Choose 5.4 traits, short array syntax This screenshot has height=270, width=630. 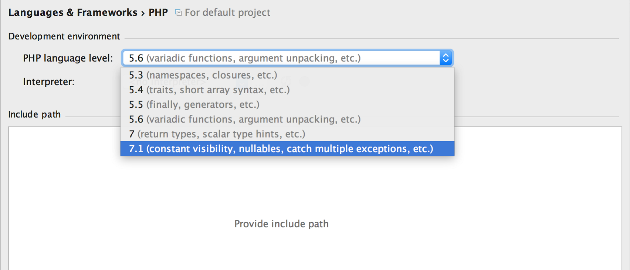209,90
